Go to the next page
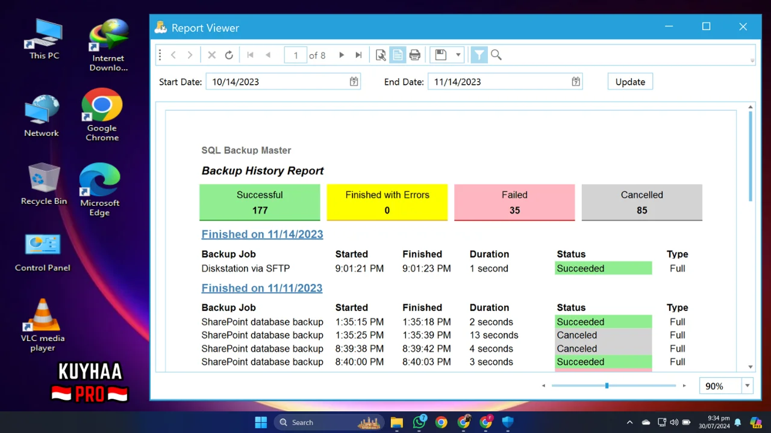The width and height of the screenshot is (771, 433). 342,55
